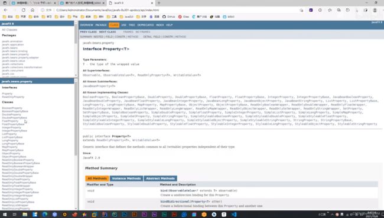384x218 pixels.
Task: Open All Classes link in packages frame
Action: click(9, 29)
